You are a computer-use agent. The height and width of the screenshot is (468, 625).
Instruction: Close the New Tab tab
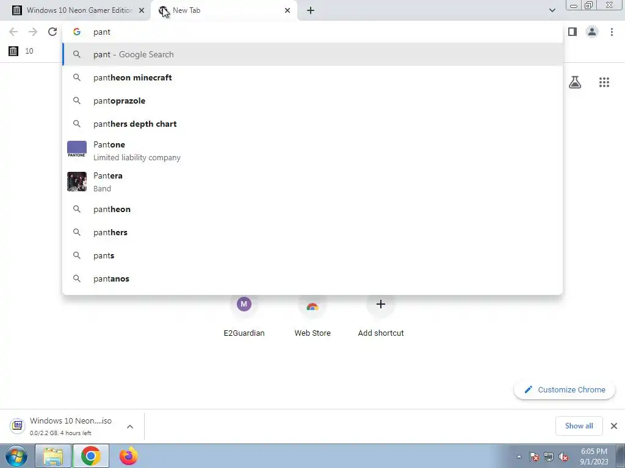tap(287, 10)
